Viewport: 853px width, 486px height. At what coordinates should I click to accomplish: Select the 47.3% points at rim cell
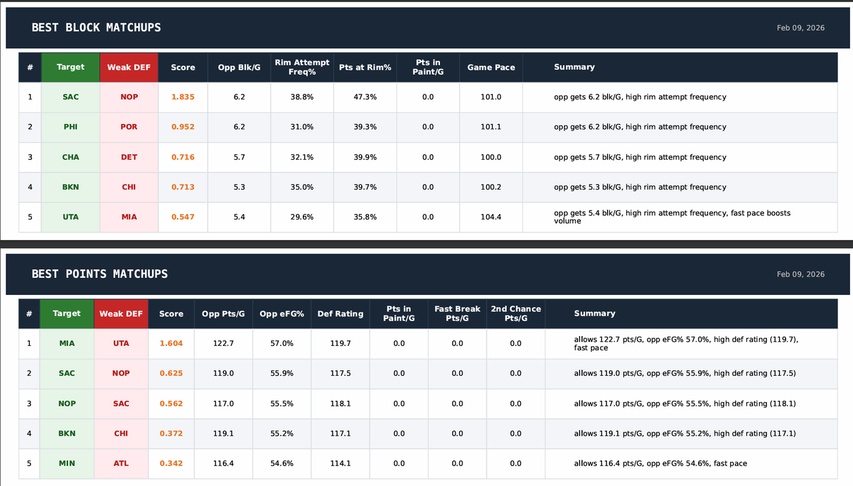click(365, 97)
